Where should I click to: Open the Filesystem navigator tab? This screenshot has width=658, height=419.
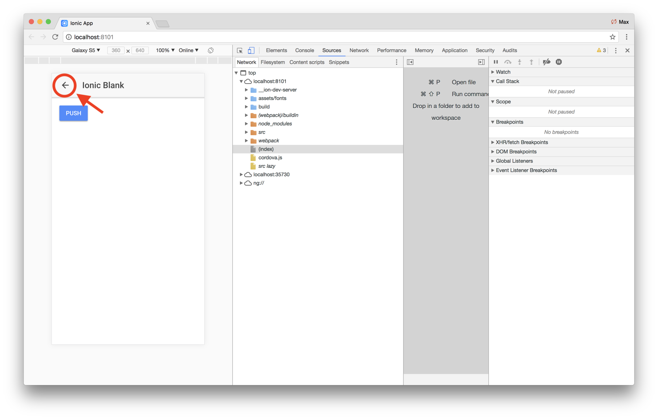[x=272, y=62]
